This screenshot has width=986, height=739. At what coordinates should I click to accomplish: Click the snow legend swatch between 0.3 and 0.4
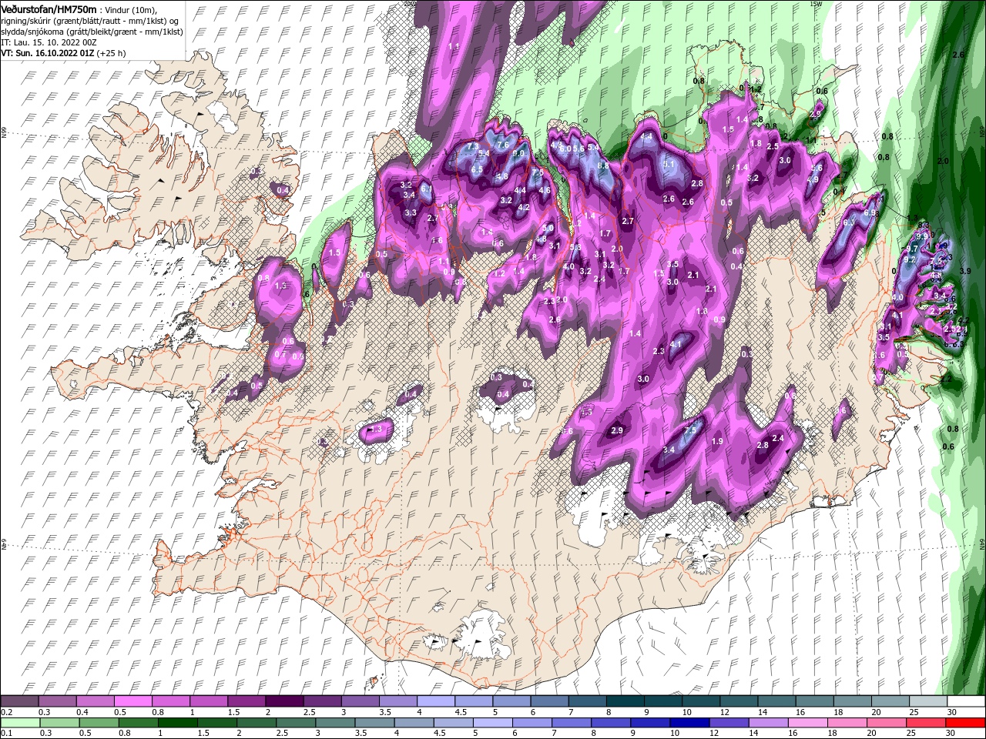click(x=58, y=702)
